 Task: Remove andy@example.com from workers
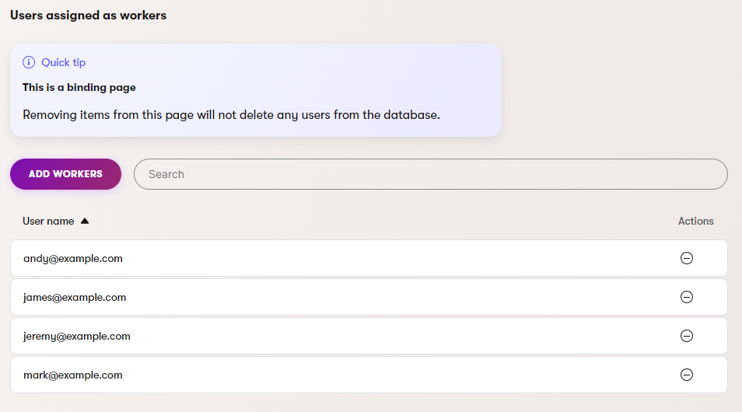(687, 258)
